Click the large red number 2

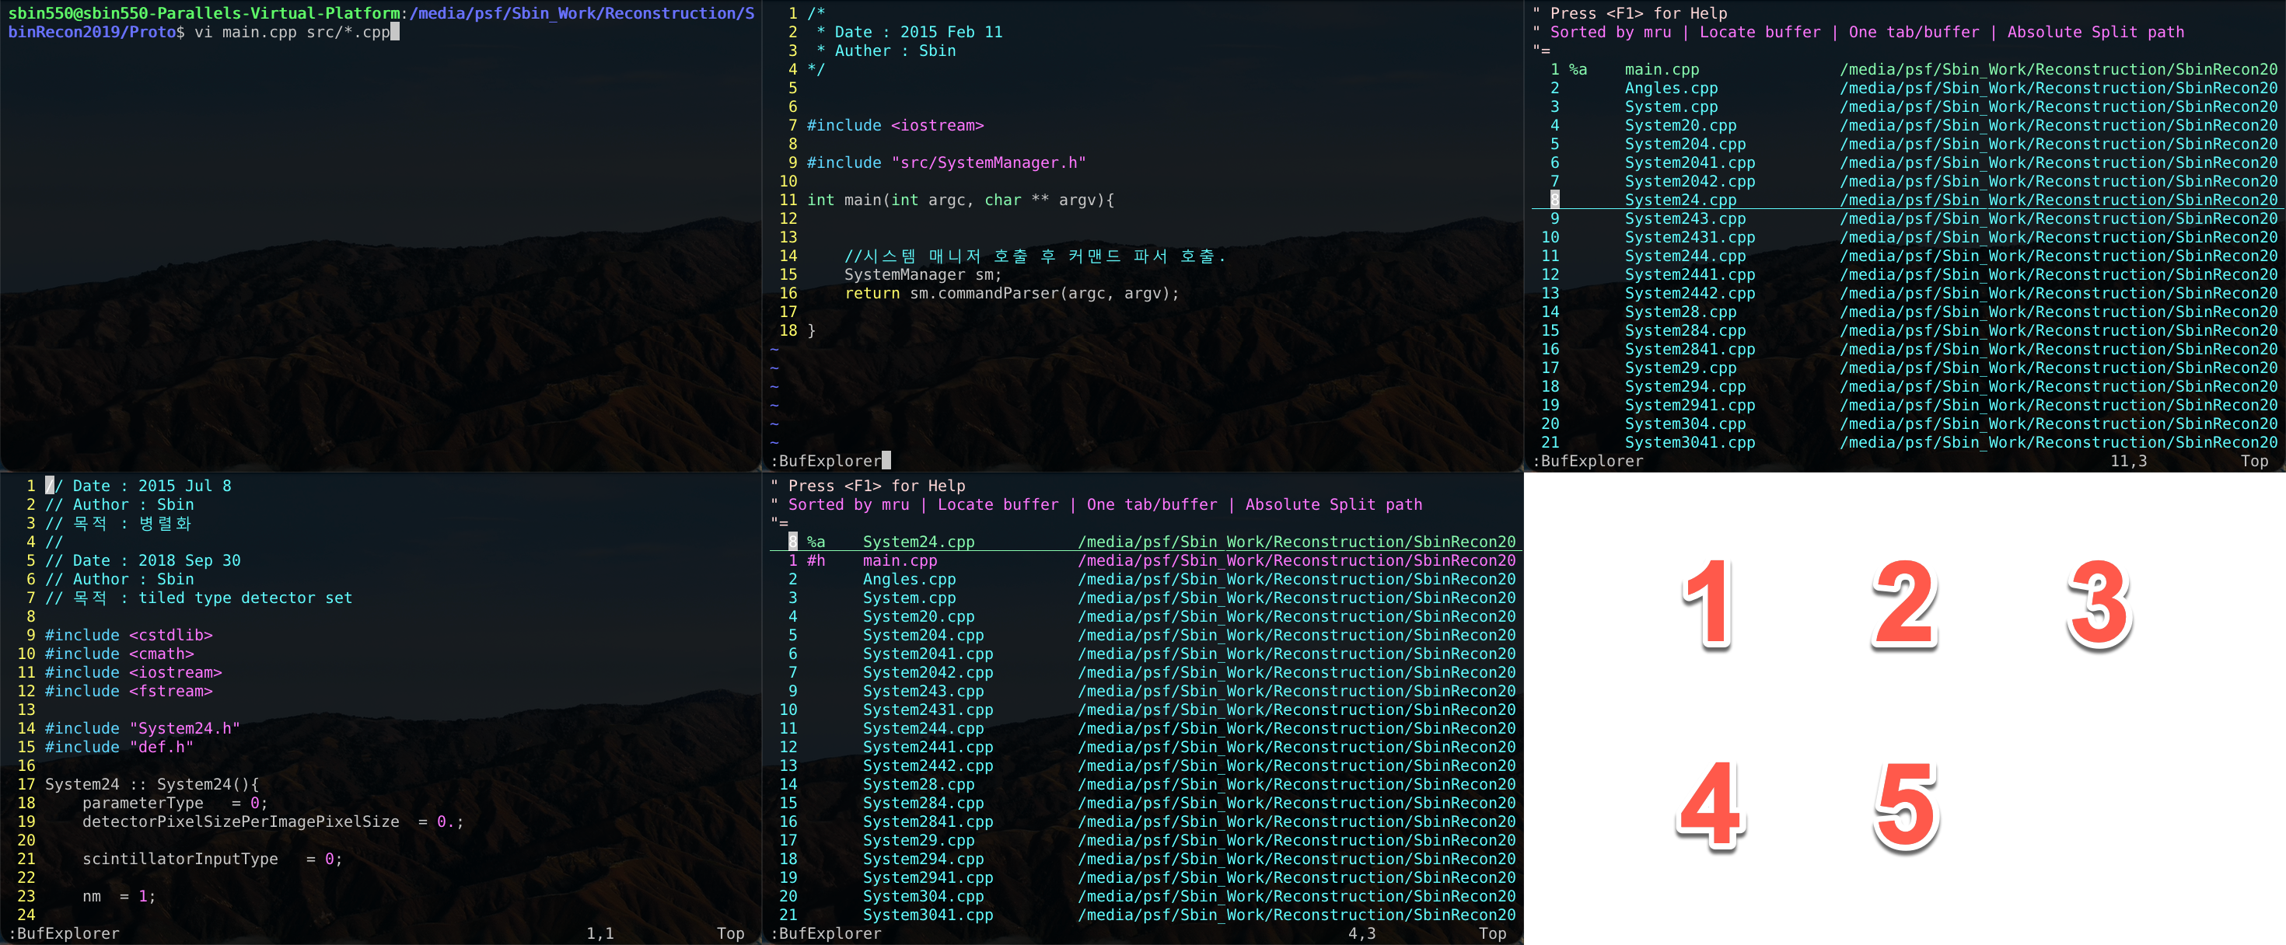click(x=1904, y=602)
